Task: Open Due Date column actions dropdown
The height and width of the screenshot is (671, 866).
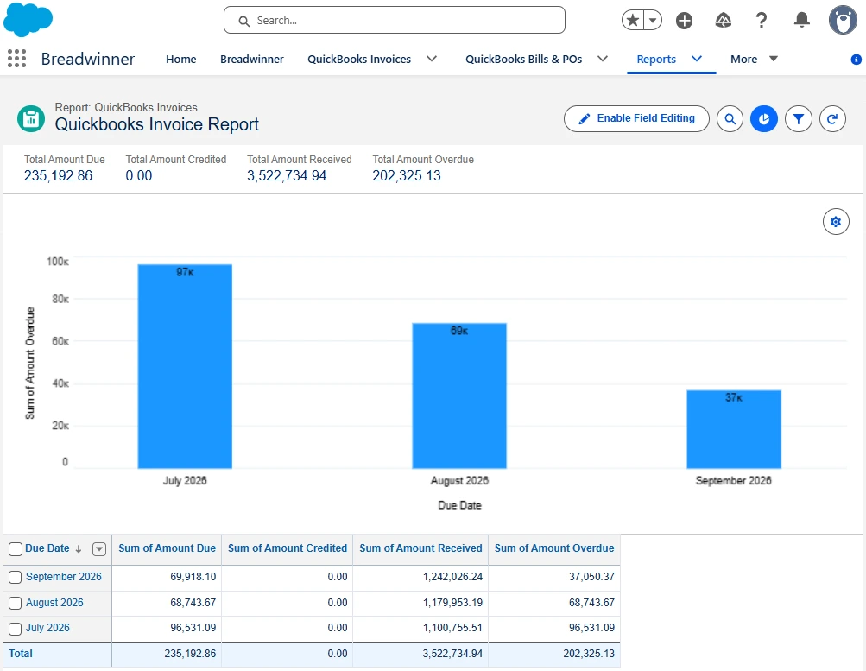Action: (99, 549)
